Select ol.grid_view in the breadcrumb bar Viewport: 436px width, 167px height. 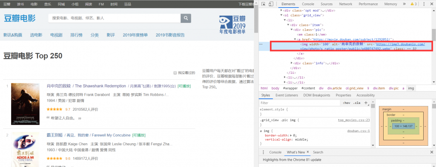[x=354, y=88]
